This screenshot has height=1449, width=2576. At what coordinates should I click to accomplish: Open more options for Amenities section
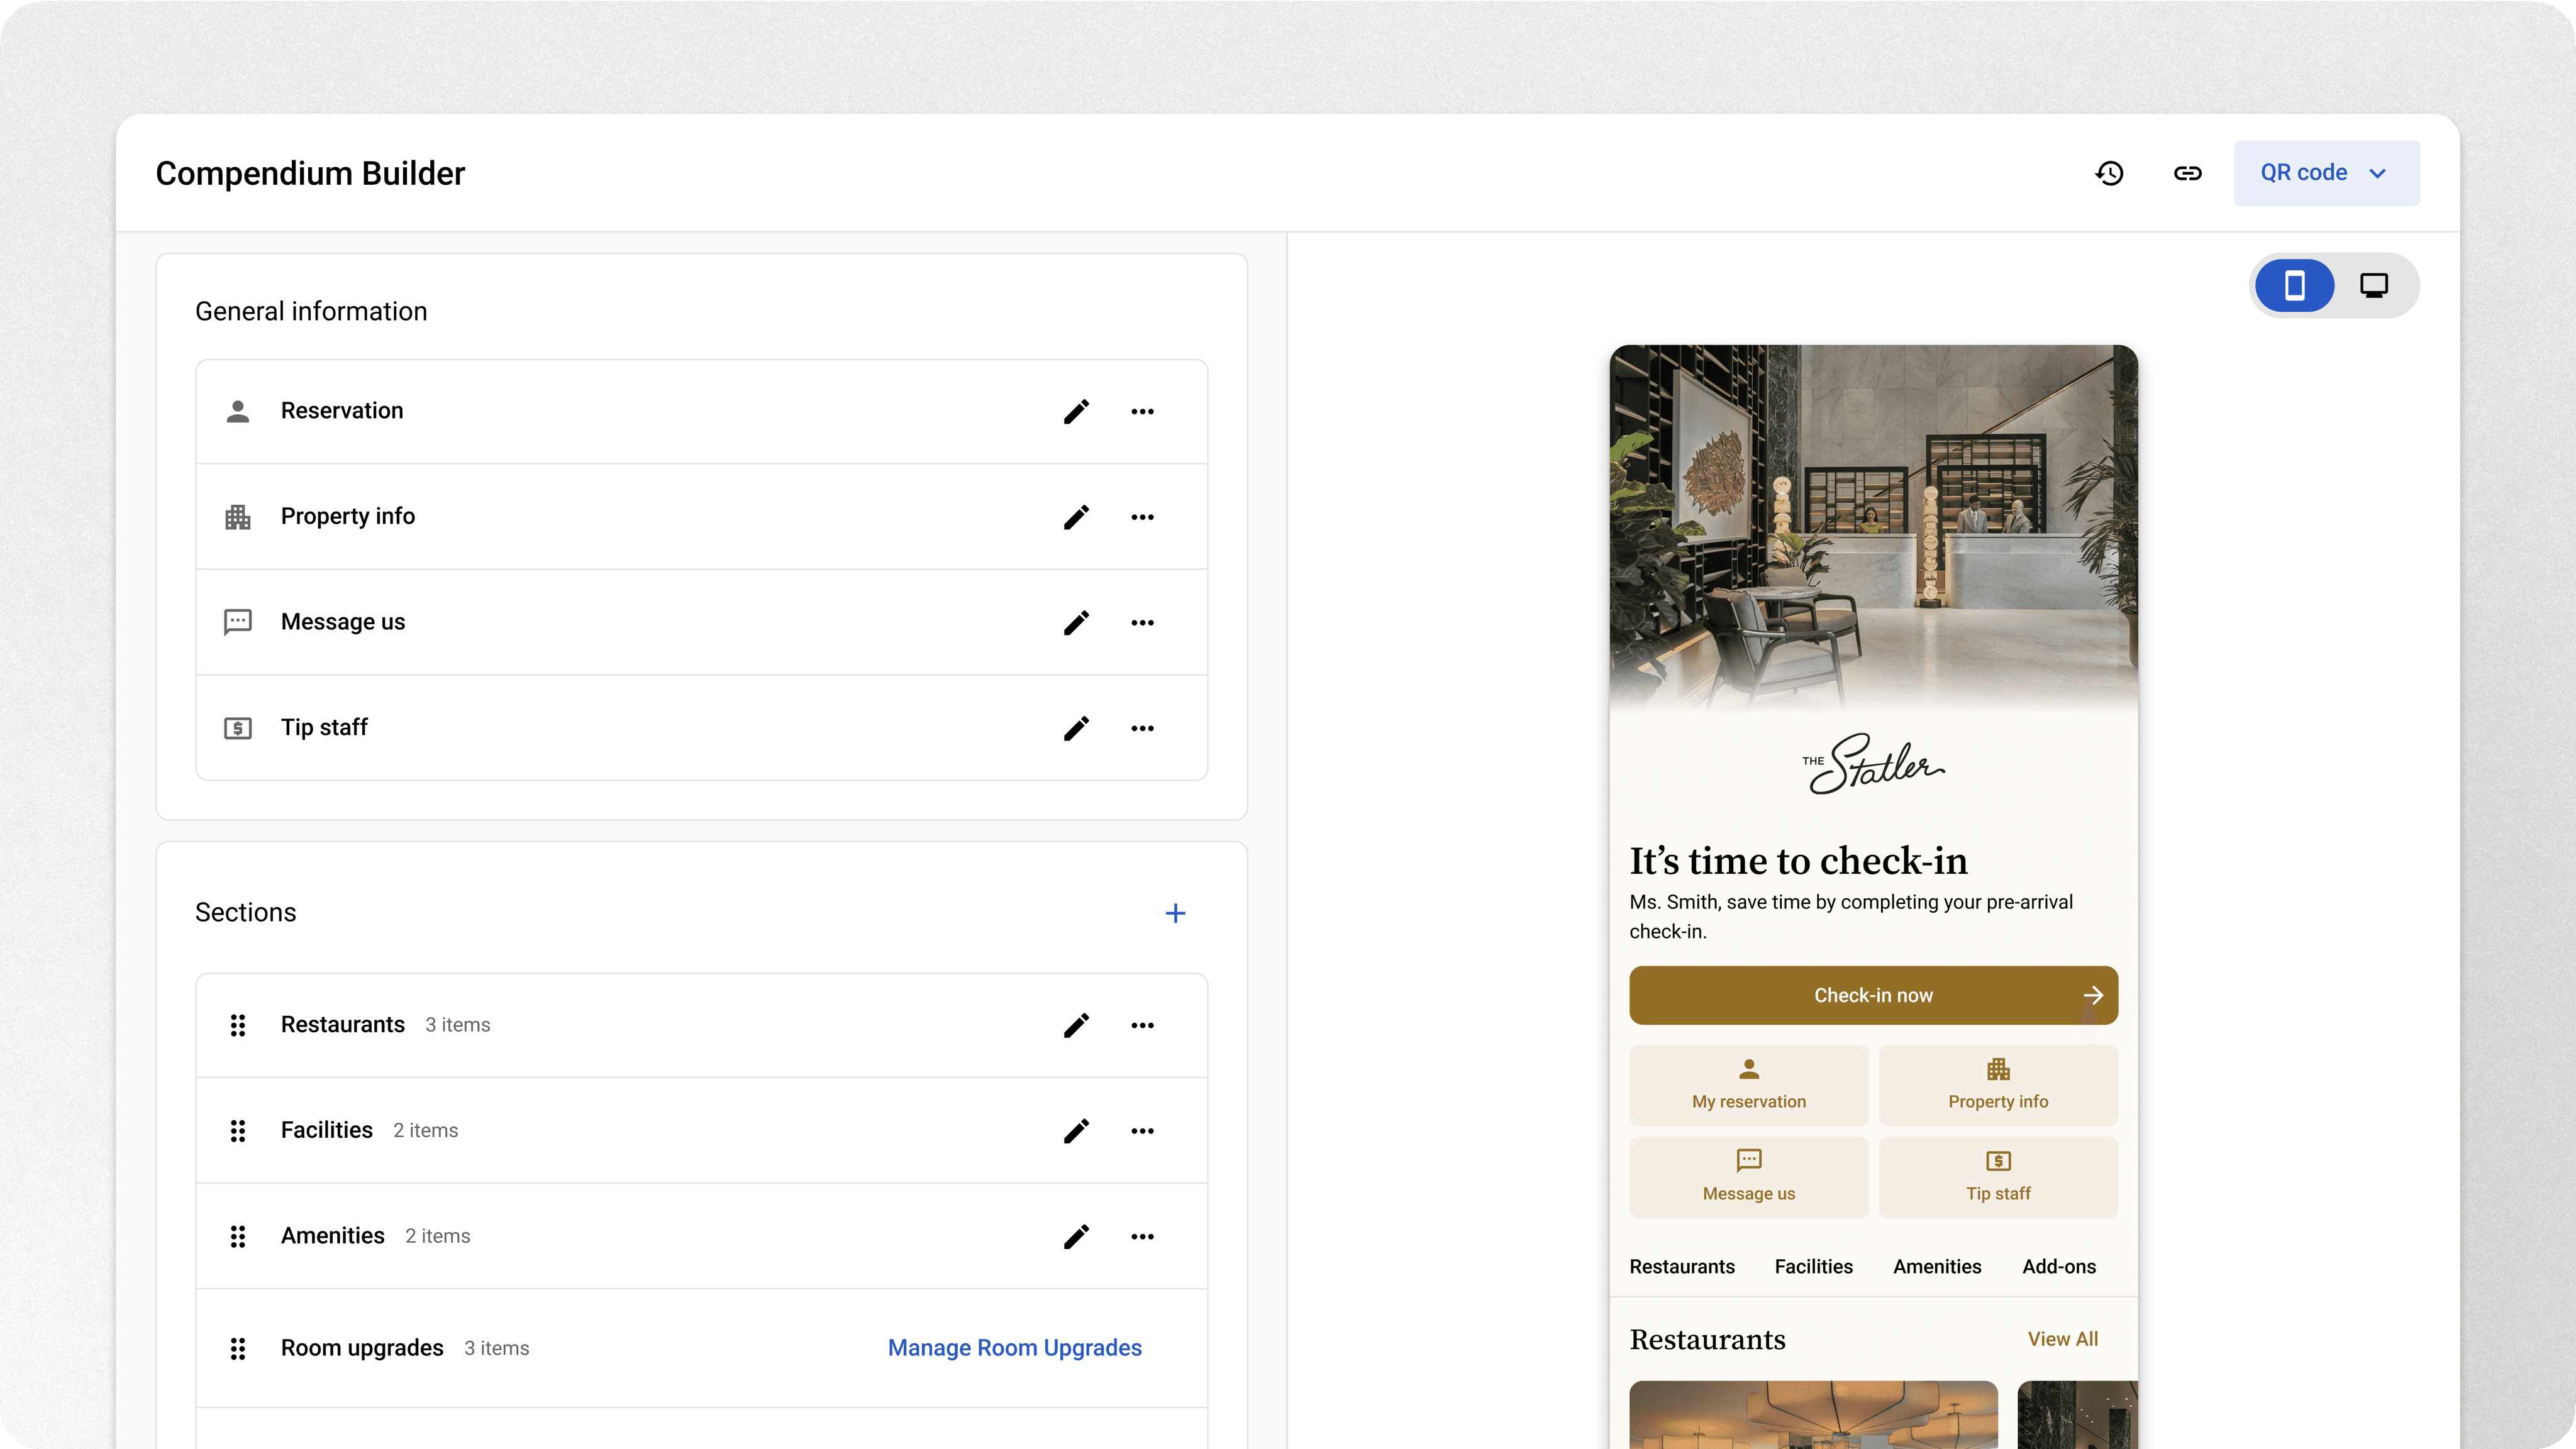tap(1142, 1237)
